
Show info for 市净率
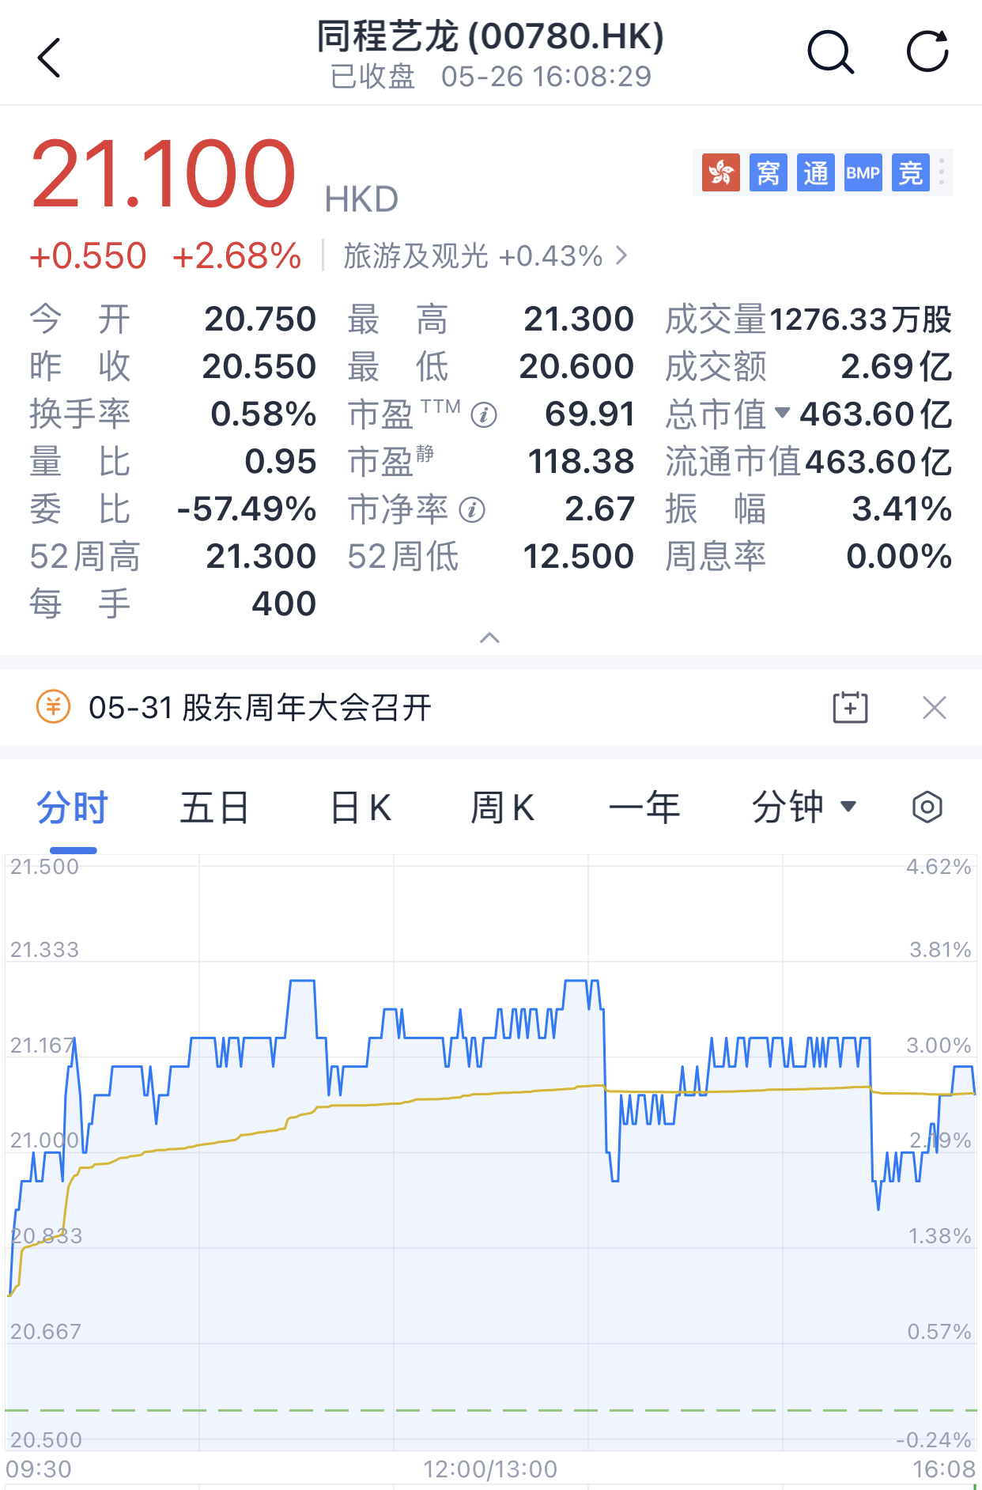point(472,510)
